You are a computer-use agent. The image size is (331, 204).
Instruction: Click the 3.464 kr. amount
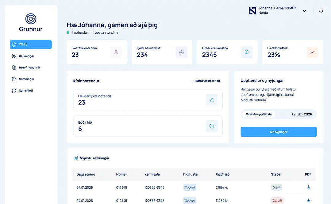[222, 201]
